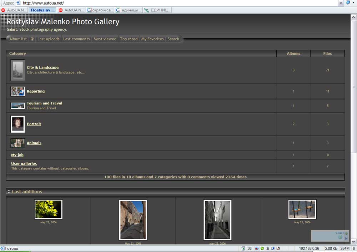The height and width of the screenshot is (252, 357).
Task: Click the address bar URL field
Action: coord(178,3)
